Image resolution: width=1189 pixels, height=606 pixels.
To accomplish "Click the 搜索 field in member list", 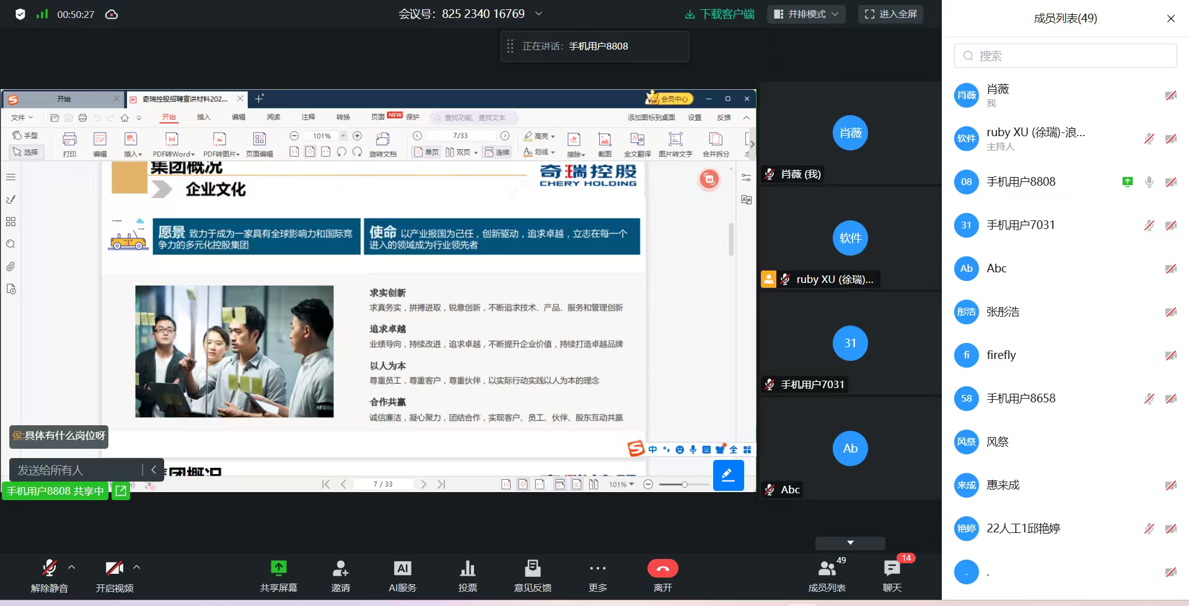I will pyautogui.click(x=1065, y=56).
